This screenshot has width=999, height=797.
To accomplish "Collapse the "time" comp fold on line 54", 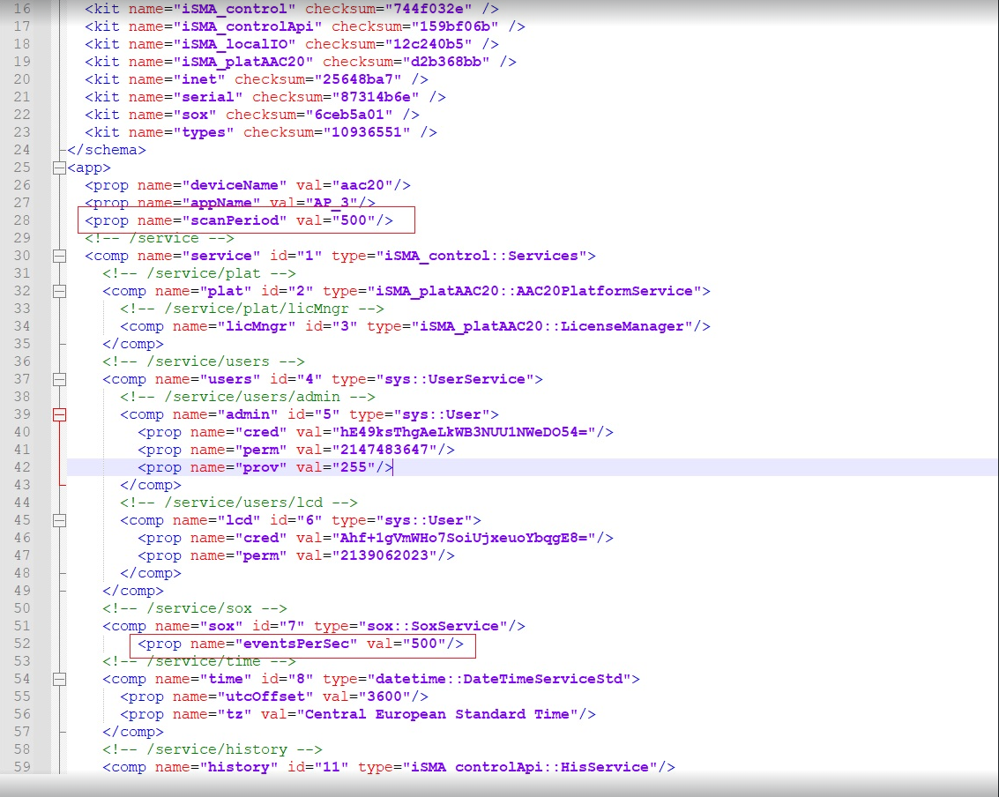I will click(x=59, y=679).
